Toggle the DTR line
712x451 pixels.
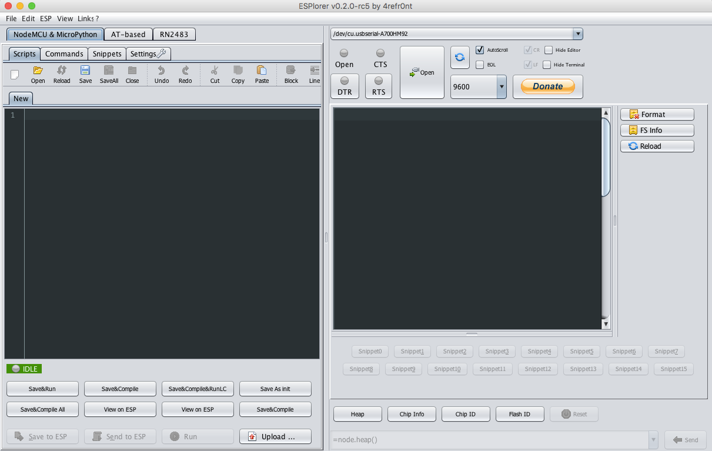pyautogui.click(x=345, y=86)
